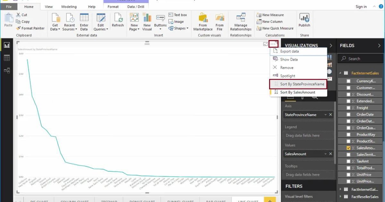Screen dimensions: 385x202
Task: Enable the UnitPrice field checkbox
Action: pyautogui.click(x=348, y=174)
